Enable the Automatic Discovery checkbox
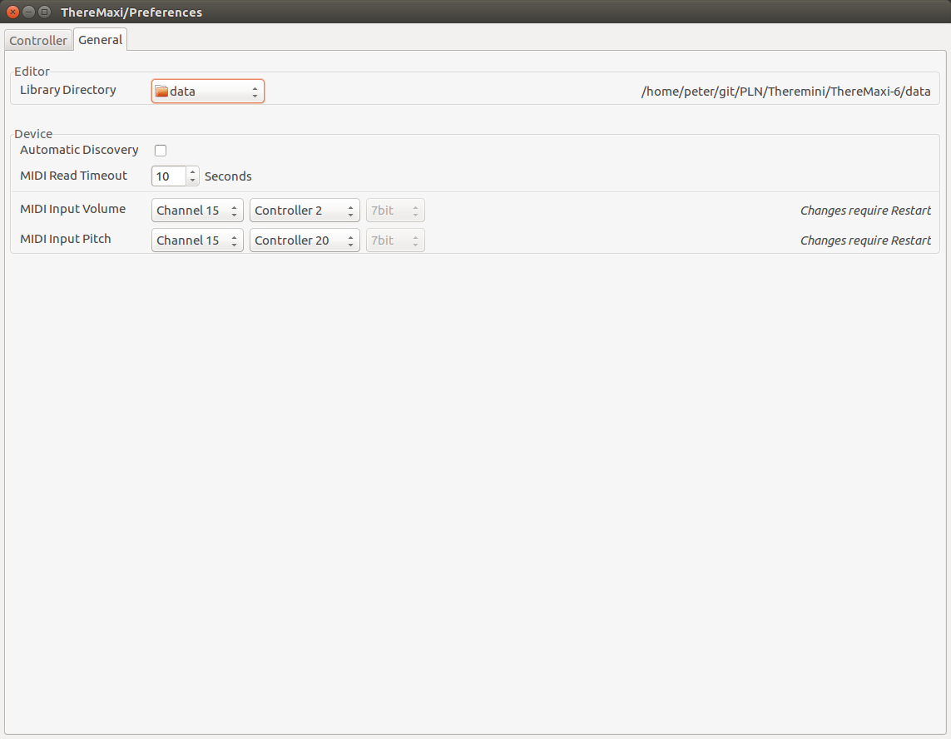 [x=161, y=151]
